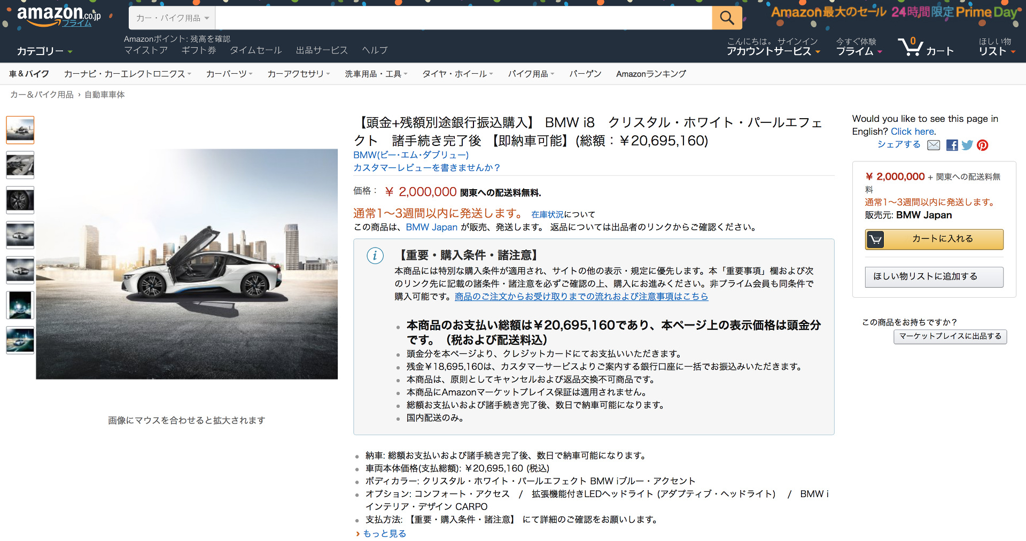Click the orange search magnifier button
Viewport: 1026px width, 541px height.
pyautogui.click(x=727, y=18)
